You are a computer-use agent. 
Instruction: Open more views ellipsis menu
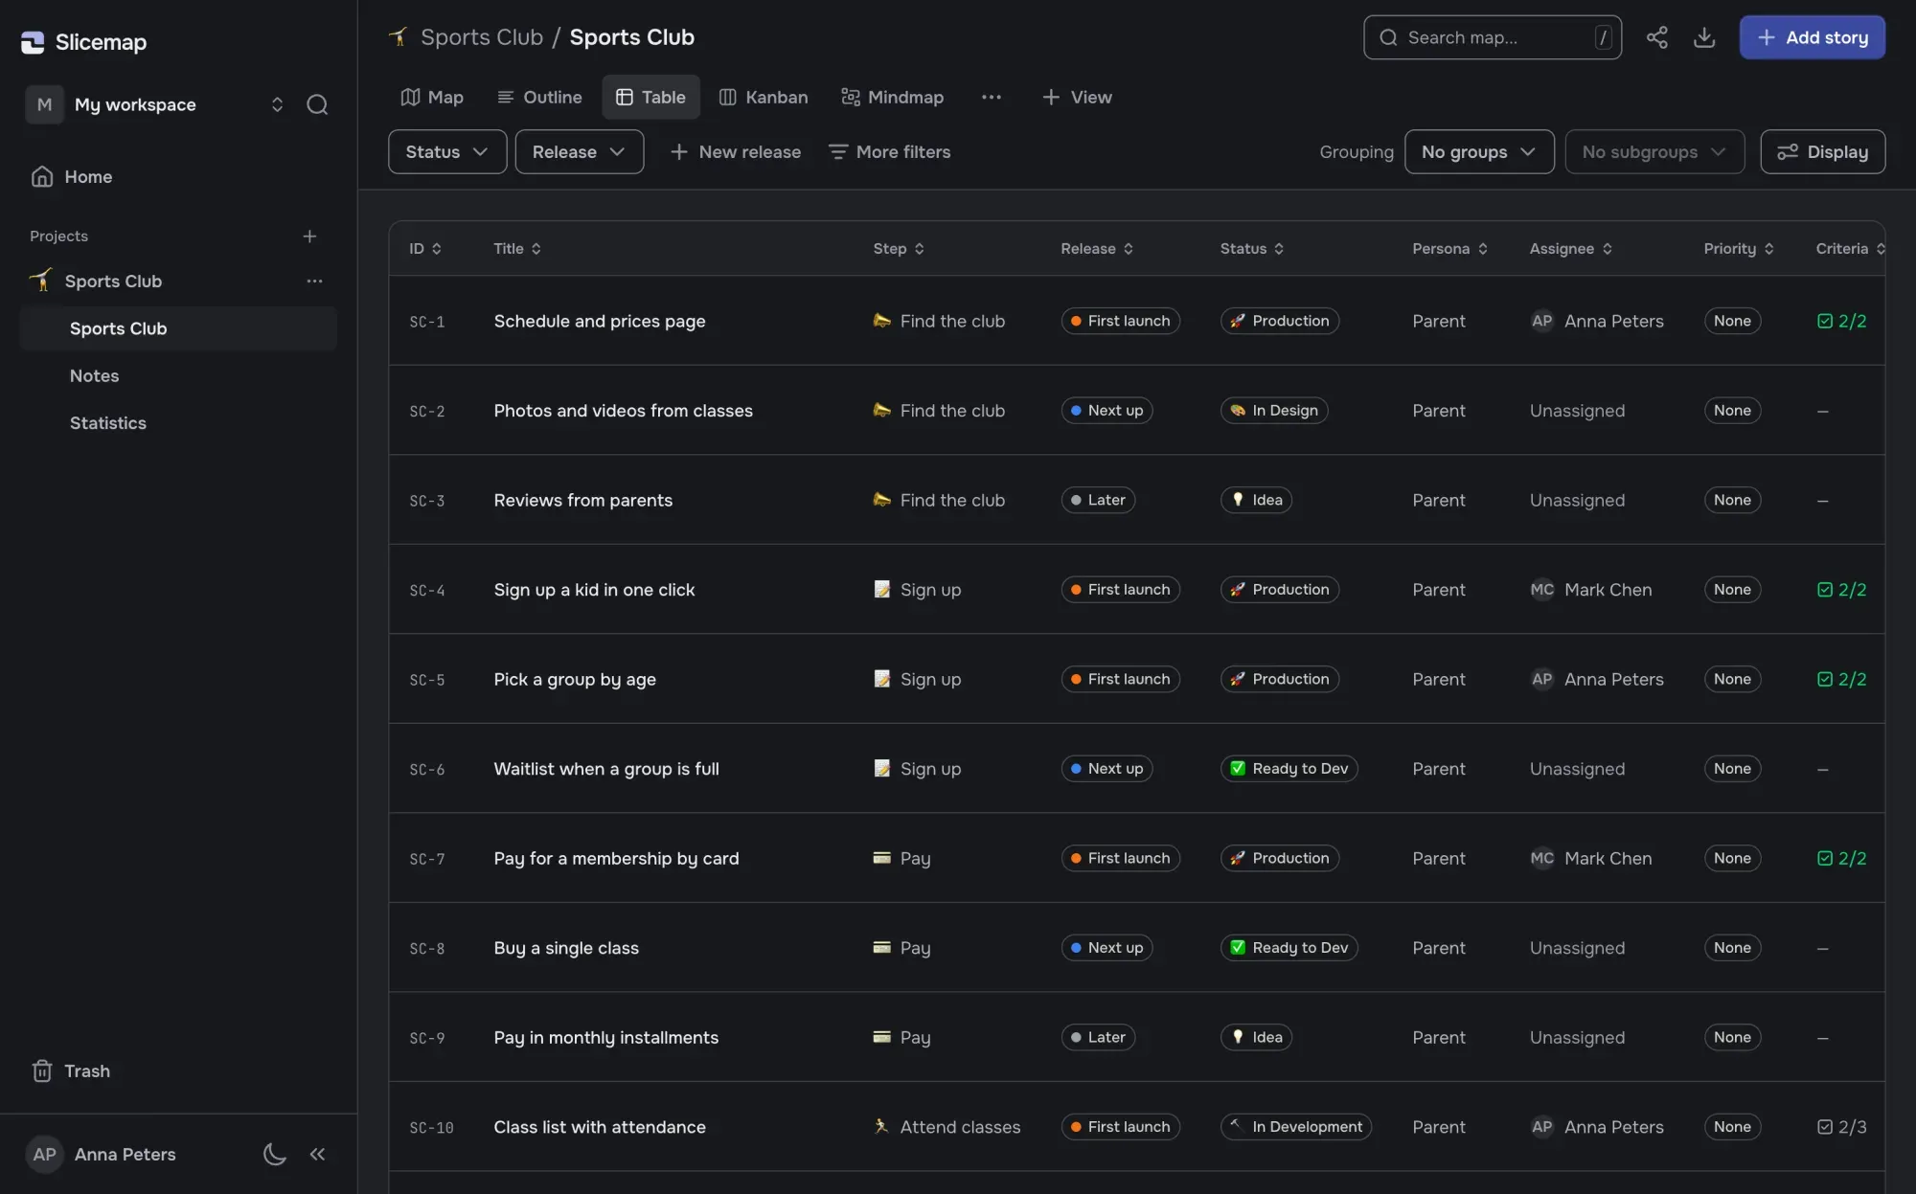(991, 97)
